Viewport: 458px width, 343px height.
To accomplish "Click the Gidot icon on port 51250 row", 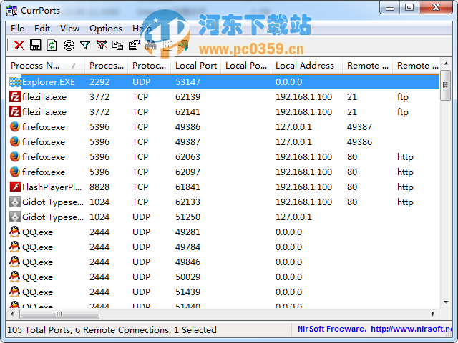I will click(x=15, y=217).
